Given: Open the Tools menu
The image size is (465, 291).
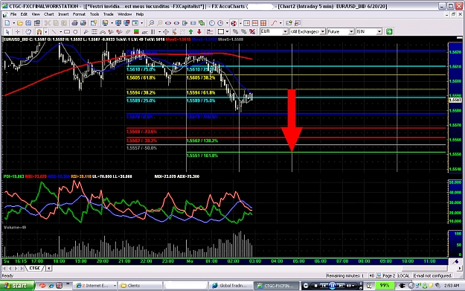Looking at the screenshot, I should (x=94, y=14).
